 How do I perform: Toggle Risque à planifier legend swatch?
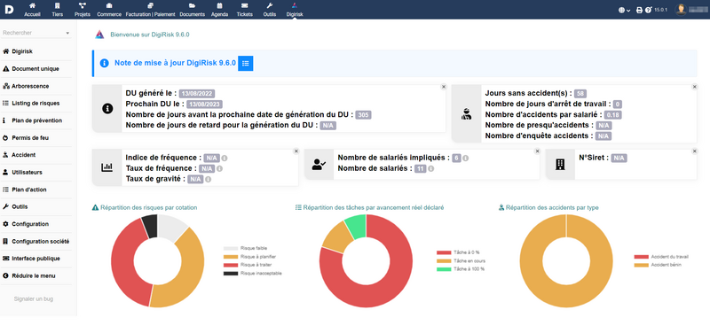tap(231, 257)
